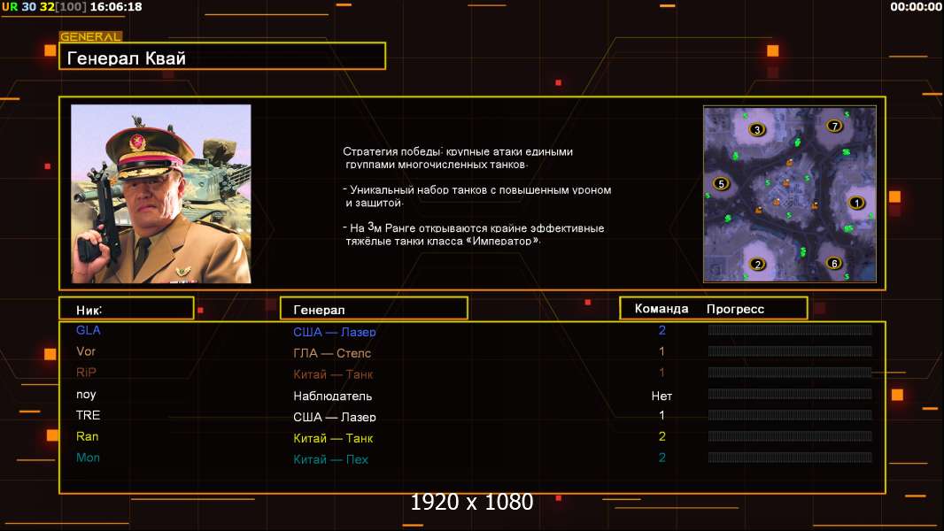
Task: Click Наблюдатель in the general column
Action: coord(333,396)
